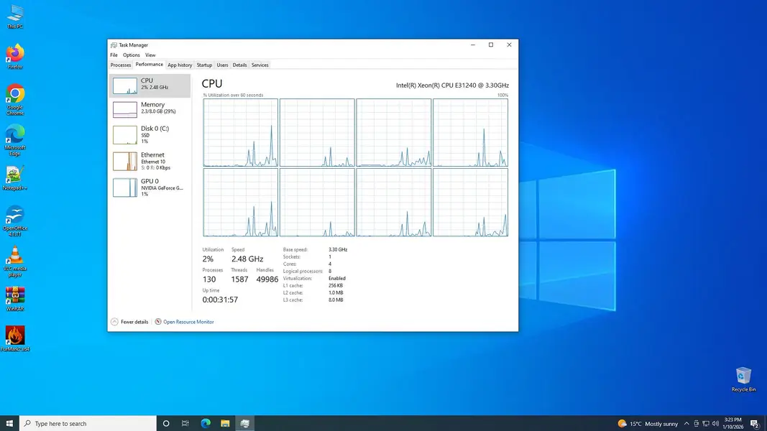Launch Notepad++ from the desktop

tap(14, 178)
